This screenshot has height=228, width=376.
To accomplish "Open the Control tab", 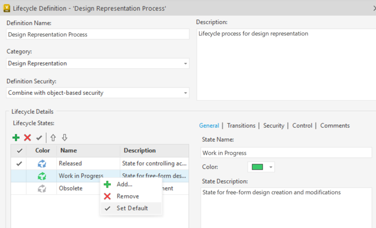I will coord(302,126).
